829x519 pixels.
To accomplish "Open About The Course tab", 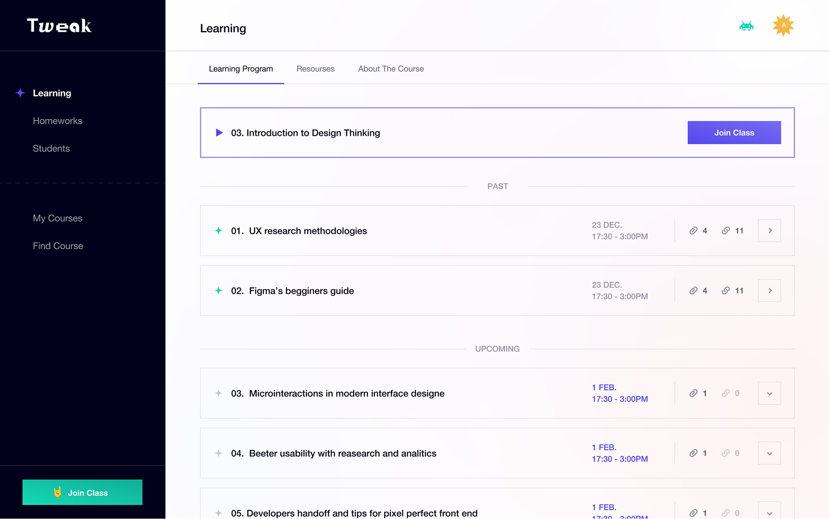I will click(x=391, y=69).
